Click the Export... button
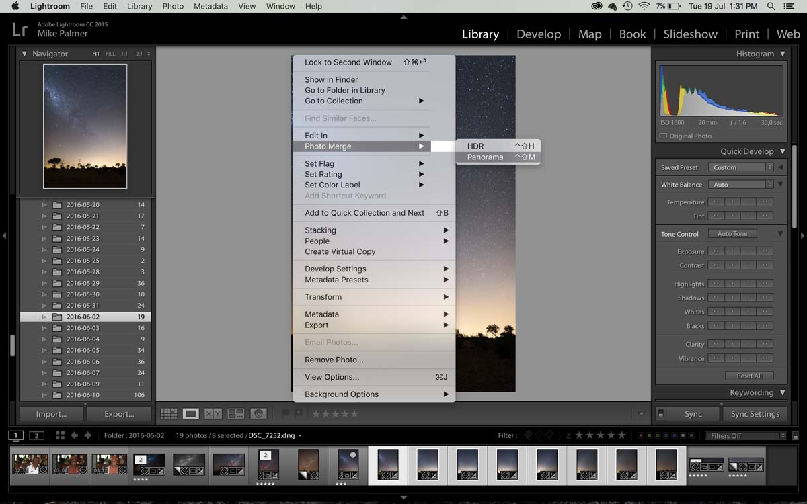Screen dimensions: 807x504 119,414
